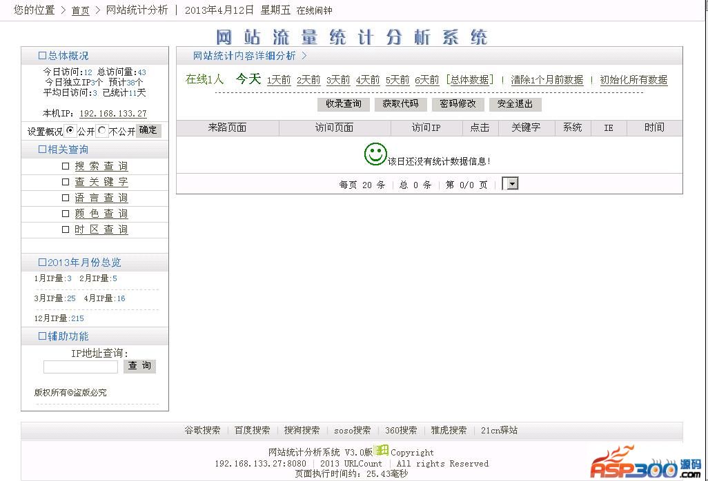708x481 pixels.
Task: Open the 查关键字 link
Action: point(101,182)
